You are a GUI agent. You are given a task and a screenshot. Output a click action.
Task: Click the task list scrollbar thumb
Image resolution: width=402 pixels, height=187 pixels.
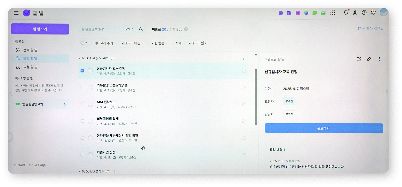click(256, 97)
